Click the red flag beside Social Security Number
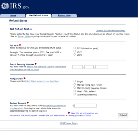 pyautogui.click(x=36, y=64)
